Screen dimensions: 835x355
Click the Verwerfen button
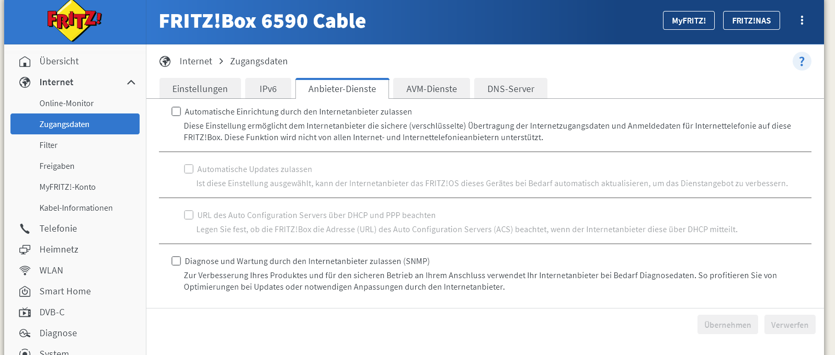pos(790,325)
